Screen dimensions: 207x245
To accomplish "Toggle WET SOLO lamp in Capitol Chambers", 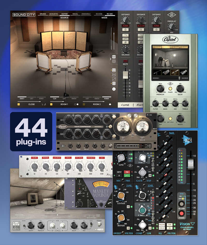I will (x=170, y=118).
